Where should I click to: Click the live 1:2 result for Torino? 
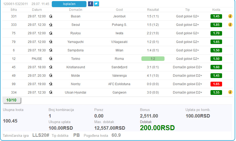tap(153, 59)
